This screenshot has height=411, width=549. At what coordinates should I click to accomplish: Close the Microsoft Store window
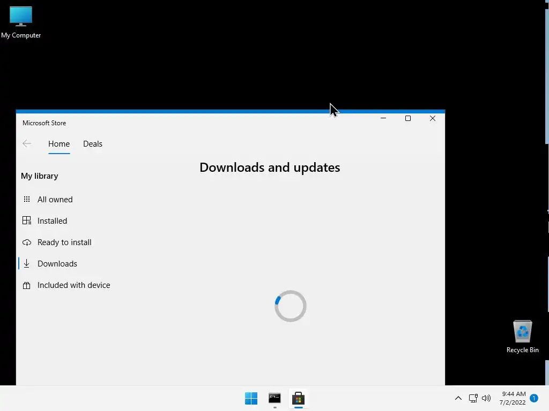tap(433, 118)
